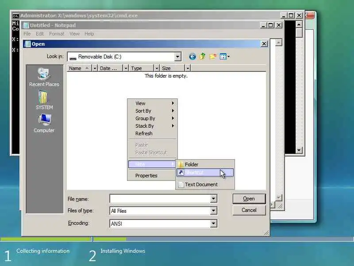Click the Cancel button

[x=249, y=210]
